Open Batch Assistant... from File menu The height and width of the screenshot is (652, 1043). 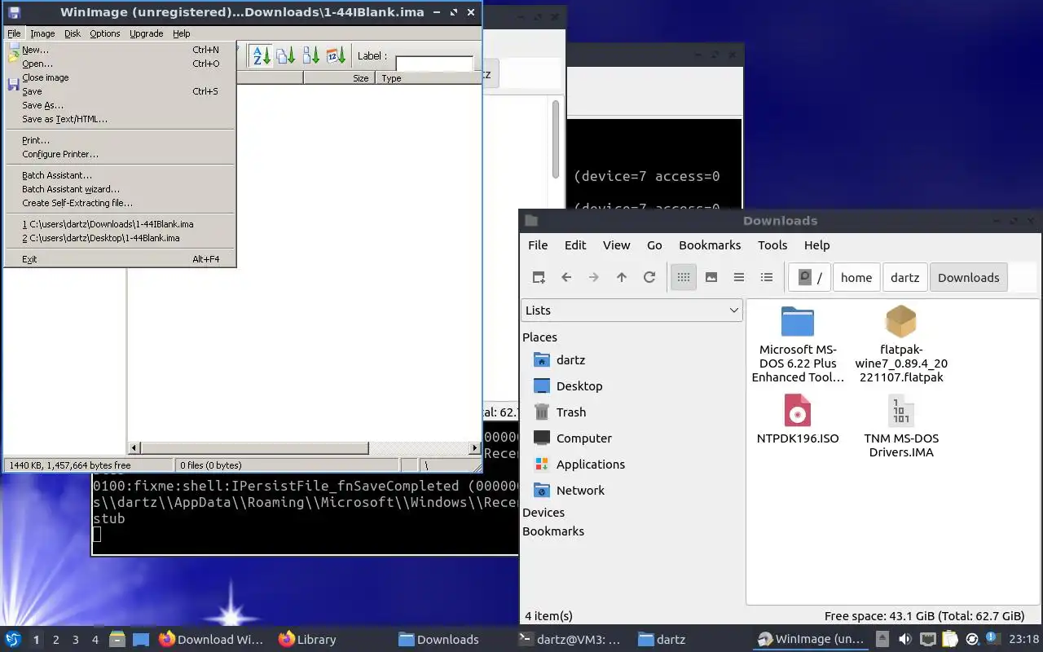point(120,175)
